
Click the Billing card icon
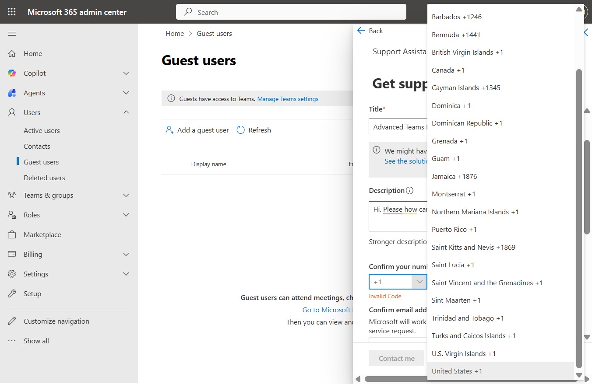click(x=12, y=254)
